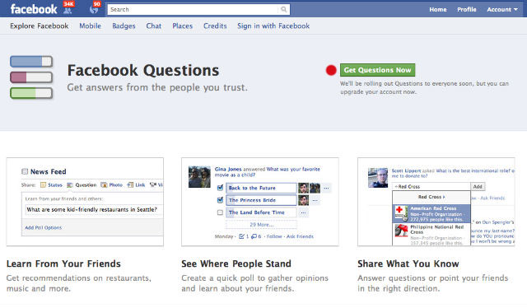Click the Get Questions Now button
Image resolution: width=527 pixels, height=308 pixels.
click(377, 70)
